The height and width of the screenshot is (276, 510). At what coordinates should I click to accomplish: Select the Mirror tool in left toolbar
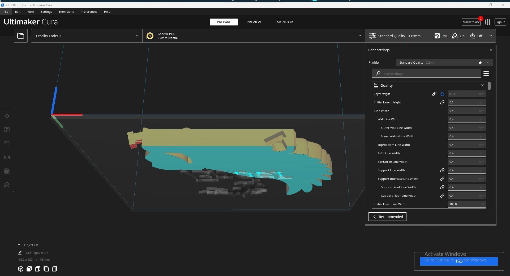[7, 157]
